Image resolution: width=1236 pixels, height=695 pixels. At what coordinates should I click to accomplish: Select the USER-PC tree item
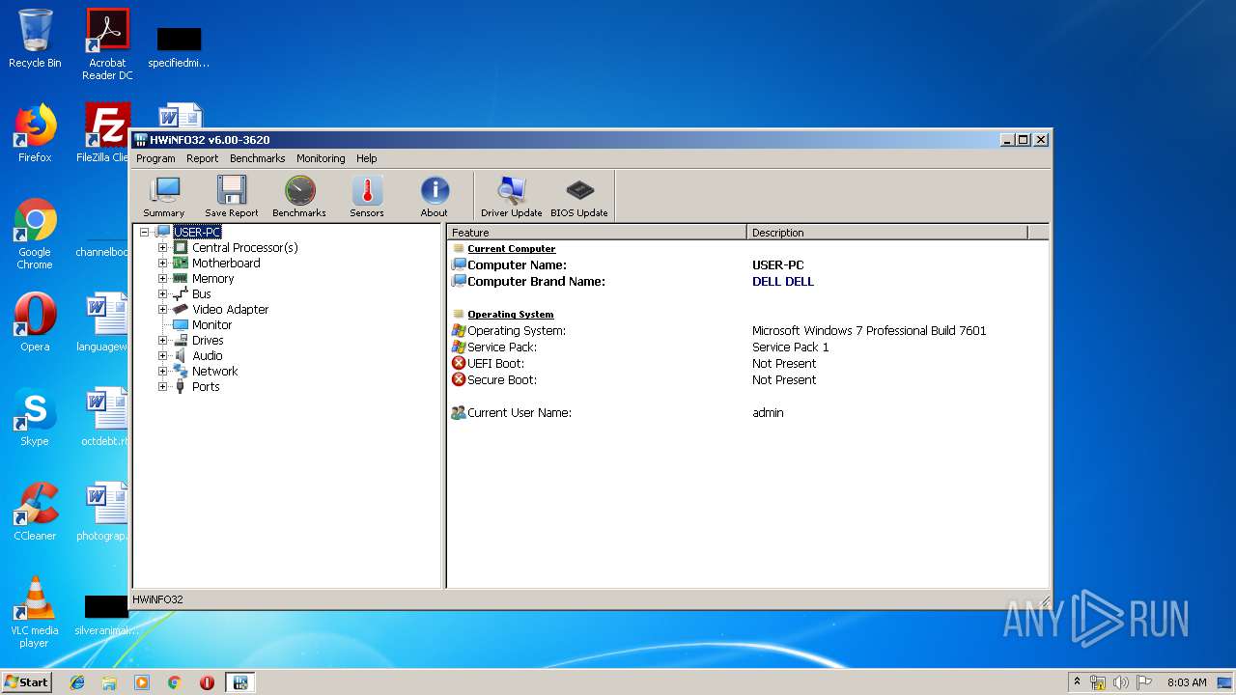197,232
